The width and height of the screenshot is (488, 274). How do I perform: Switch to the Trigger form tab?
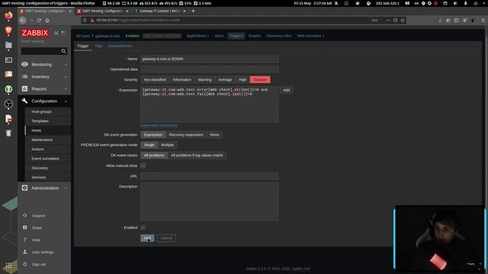coord(83,46)
